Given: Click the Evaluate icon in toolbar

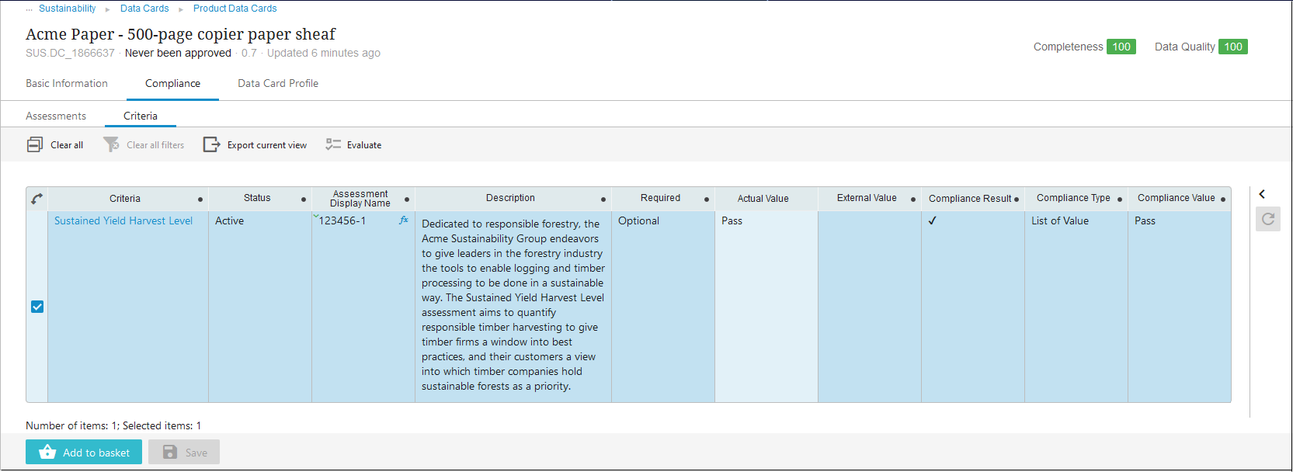Looking at the screenshot, I should (333, 145).
